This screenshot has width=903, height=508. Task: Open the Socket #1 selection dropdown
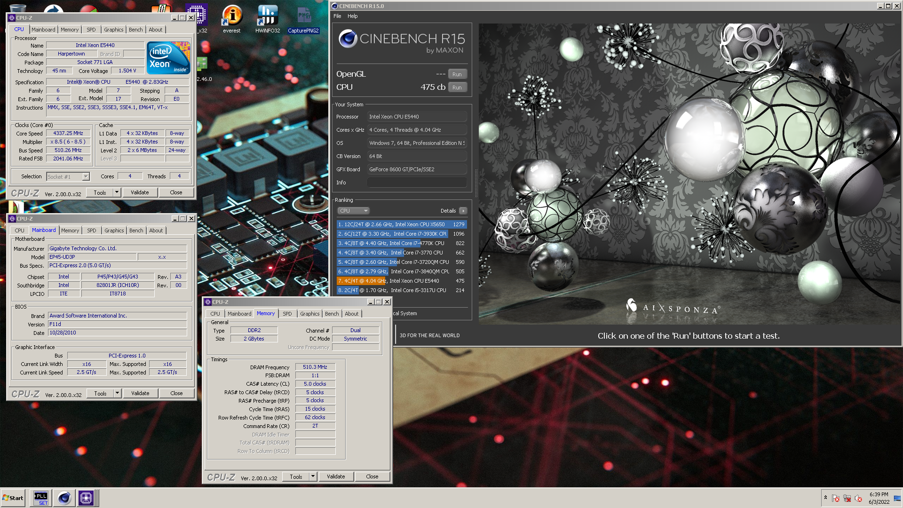coord(86,177)
